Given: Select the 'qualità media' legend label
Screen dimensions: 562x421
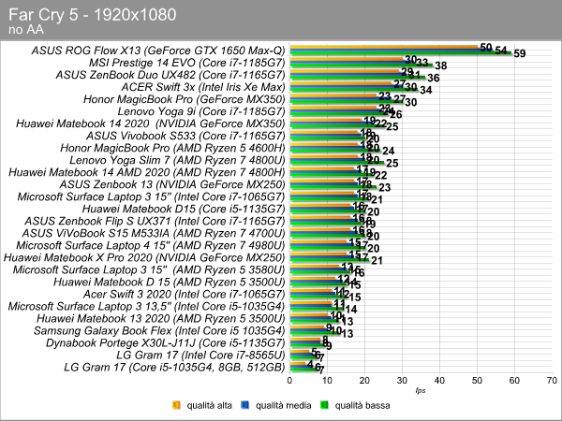Looking at the screenshot, I should click(284, 405).
